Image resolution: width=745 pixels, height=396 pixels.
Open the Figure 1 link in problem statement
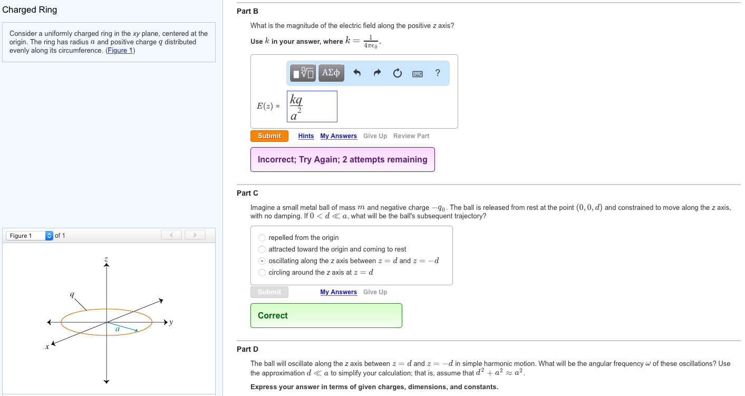(x=119, y=50)
